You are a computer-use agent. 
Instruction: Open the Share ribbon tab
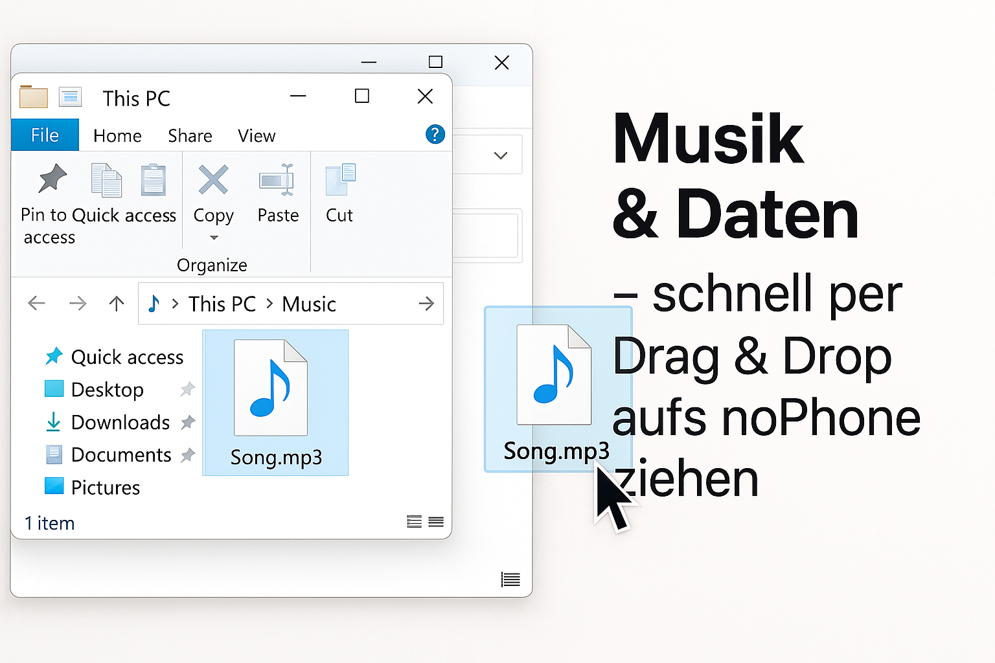click(x=190, y=136)
